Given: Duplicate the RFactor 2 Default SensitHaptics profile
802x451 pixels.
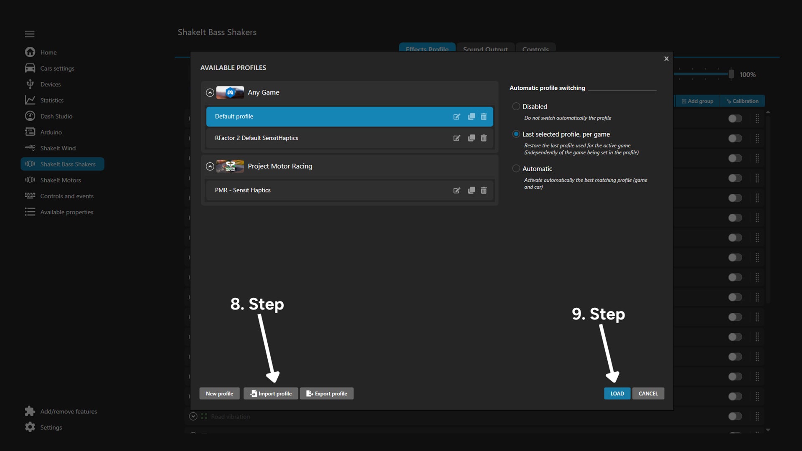Looking at the screenshot, I should coord(472,138).
